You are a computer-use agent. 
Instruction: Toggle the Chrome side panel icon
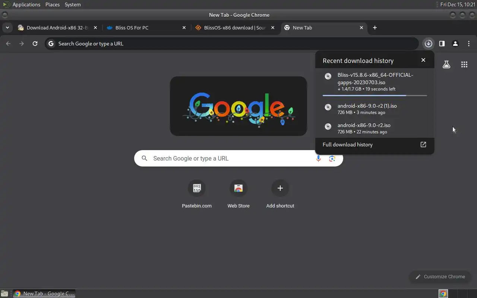(x=442, y=44)
